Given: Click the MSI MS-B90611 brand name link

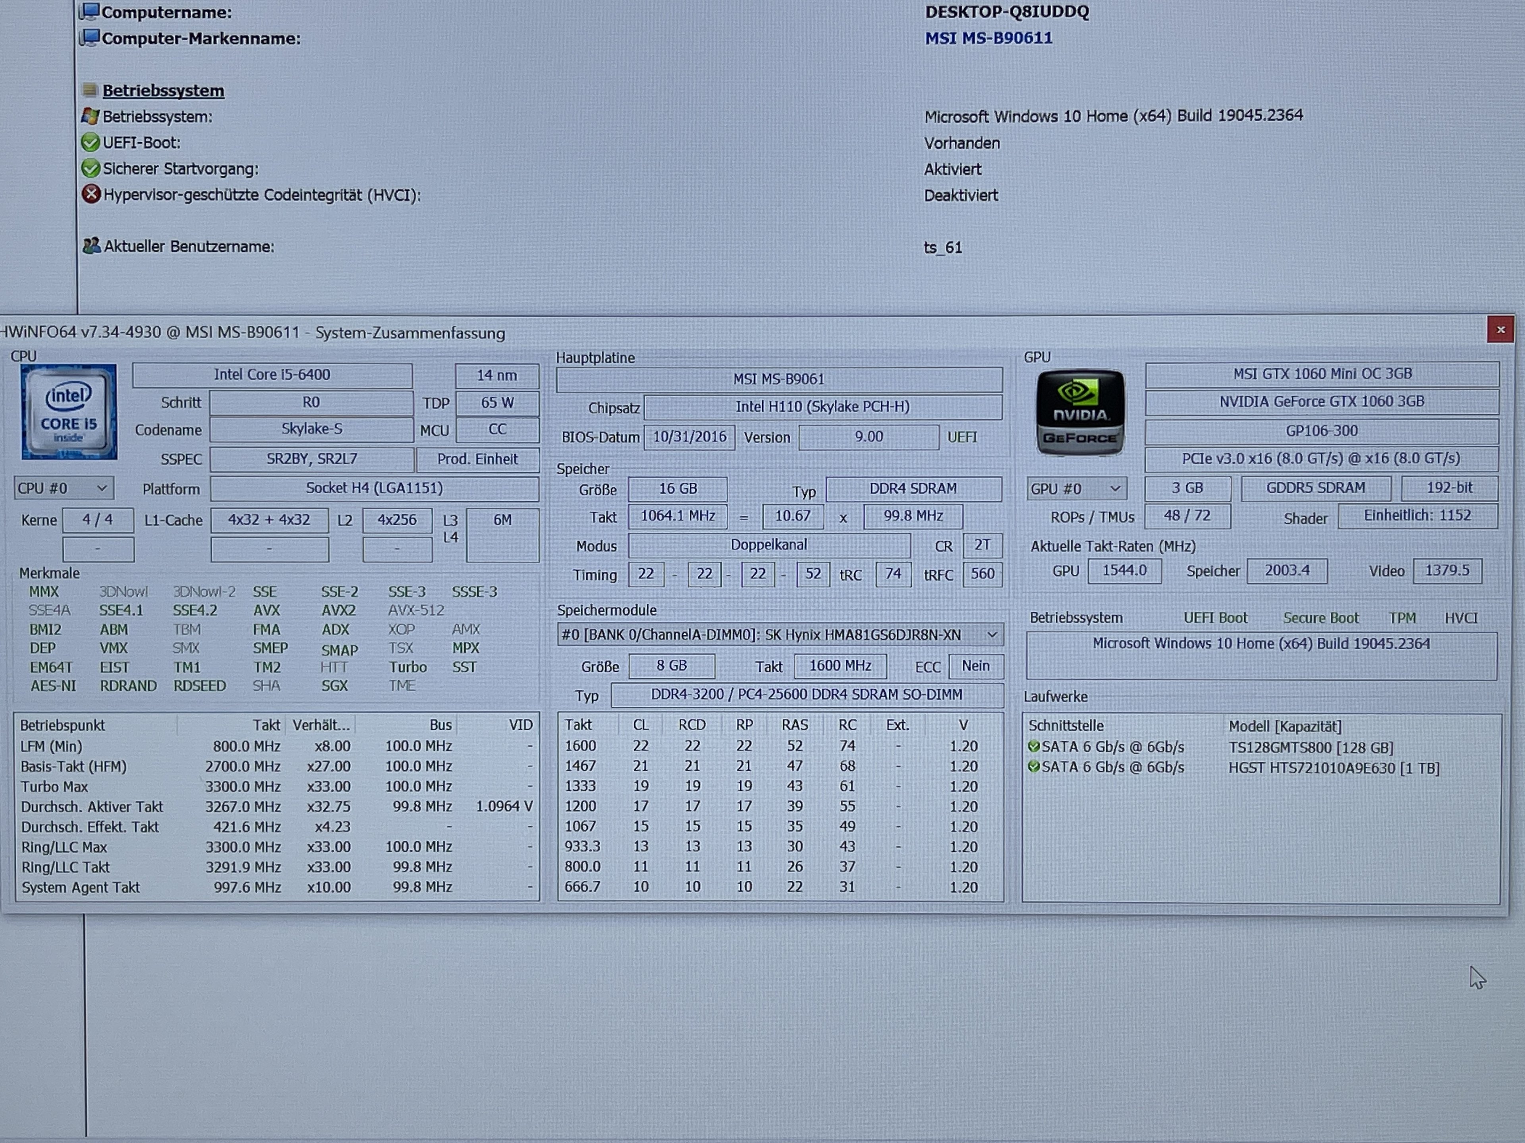Looking at the screenshot, I should 988,38.
